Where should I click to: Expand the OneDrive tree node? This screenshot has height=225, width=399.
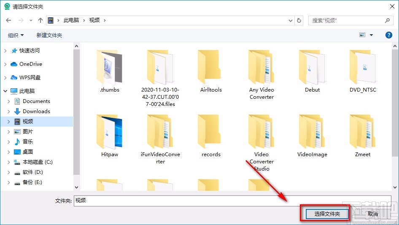pos(5,64)
